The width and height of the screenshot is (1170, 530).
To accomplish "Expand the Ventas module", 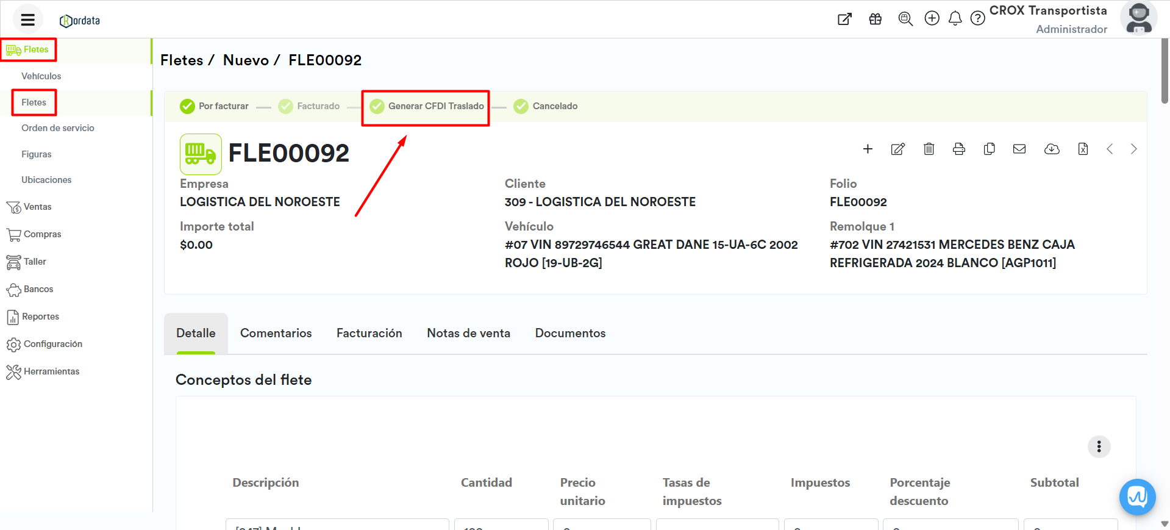I will click(x=29, y=207).
